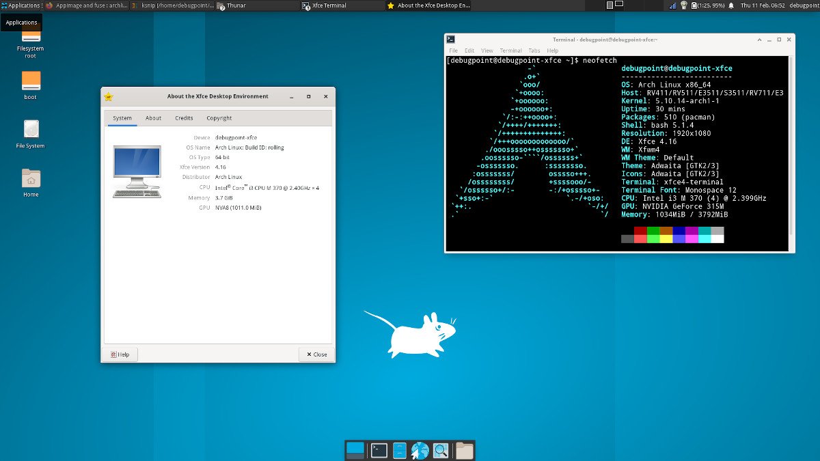Switch to Thunar window in the taskbar

(x=257, y=5)
